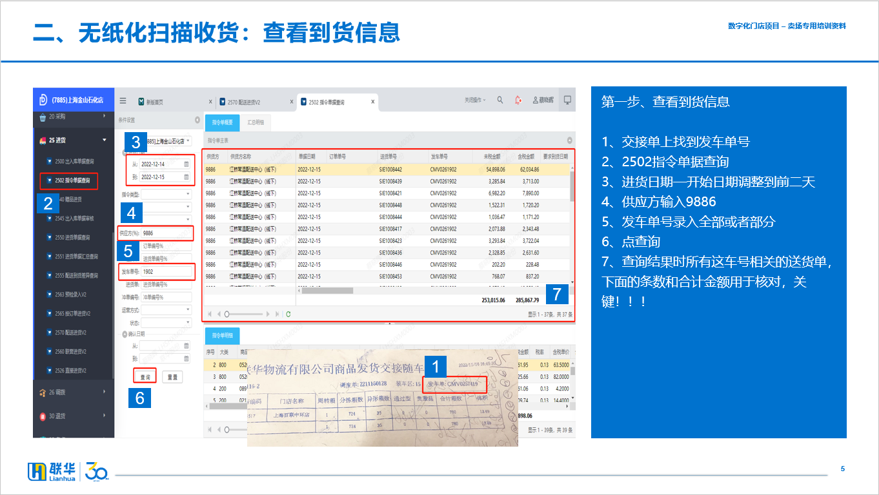Open 2555 配送到货差异查询 in the sidebar

[74, 275]
